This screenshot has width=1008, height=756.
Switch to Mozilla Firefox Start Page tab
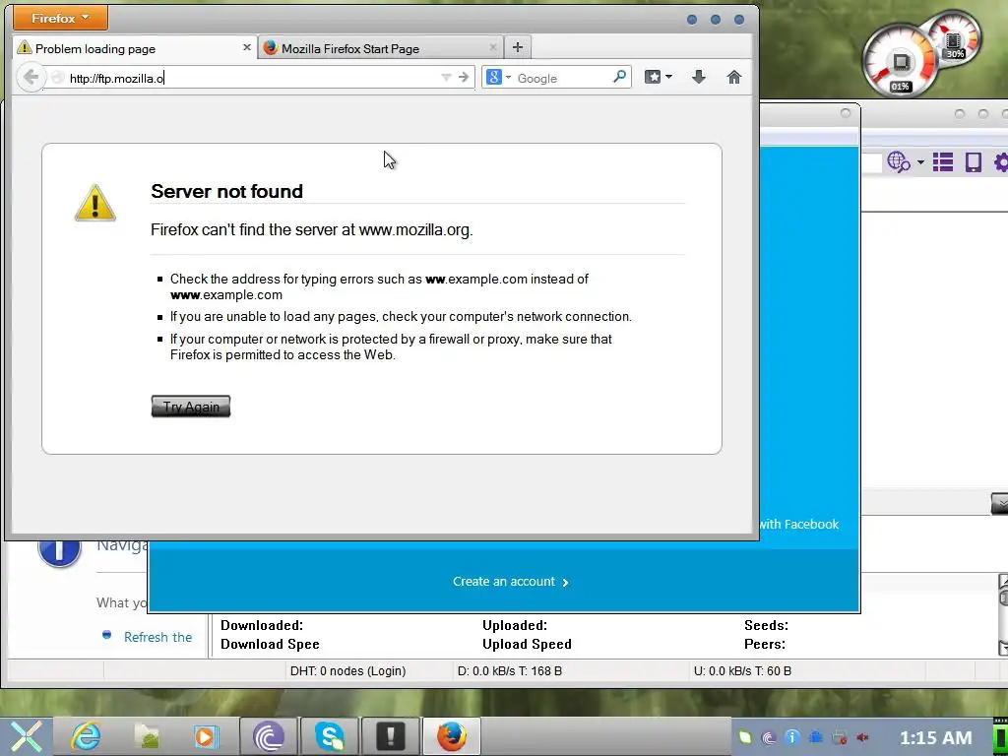click(379, 48)
